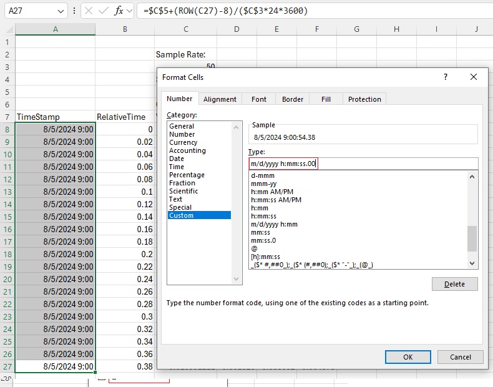Image resolution: width=493 pixels, height=387 pixels.
Task: Open the Insert Function fx icon
Action: 119,11
